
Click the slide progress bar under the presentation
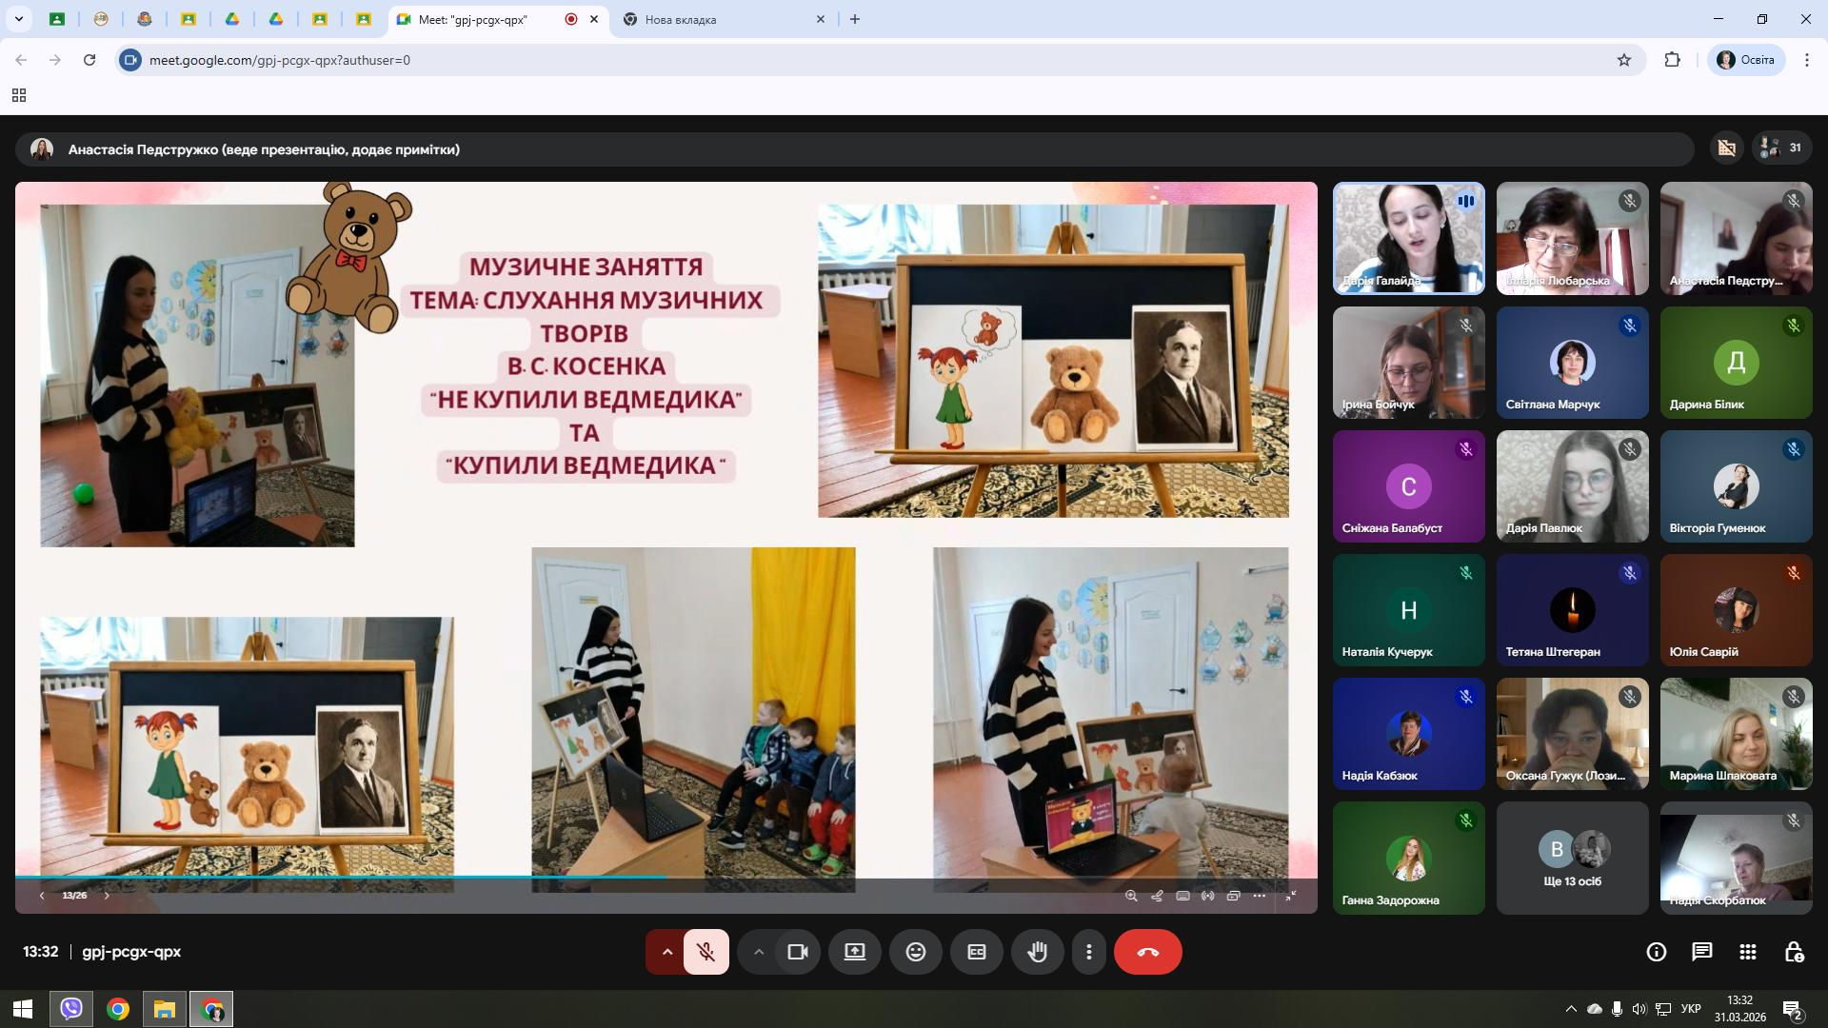[666, 878]
